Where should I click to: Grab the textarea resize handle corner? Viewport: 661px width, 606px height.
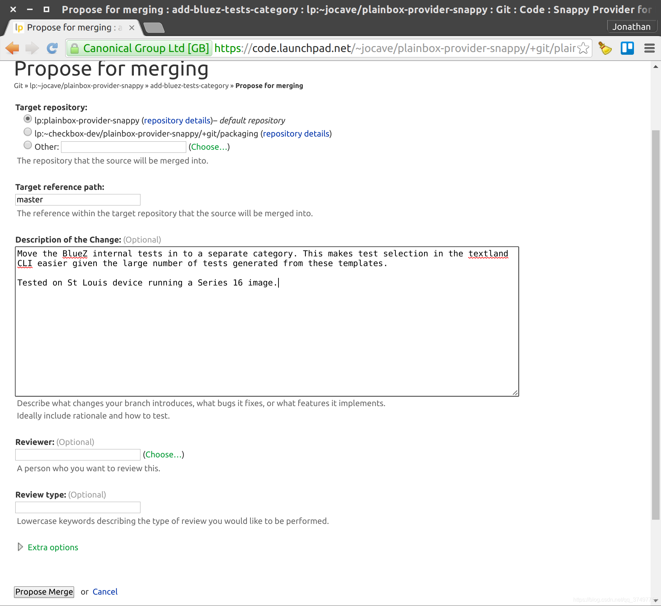coord(515,393)
